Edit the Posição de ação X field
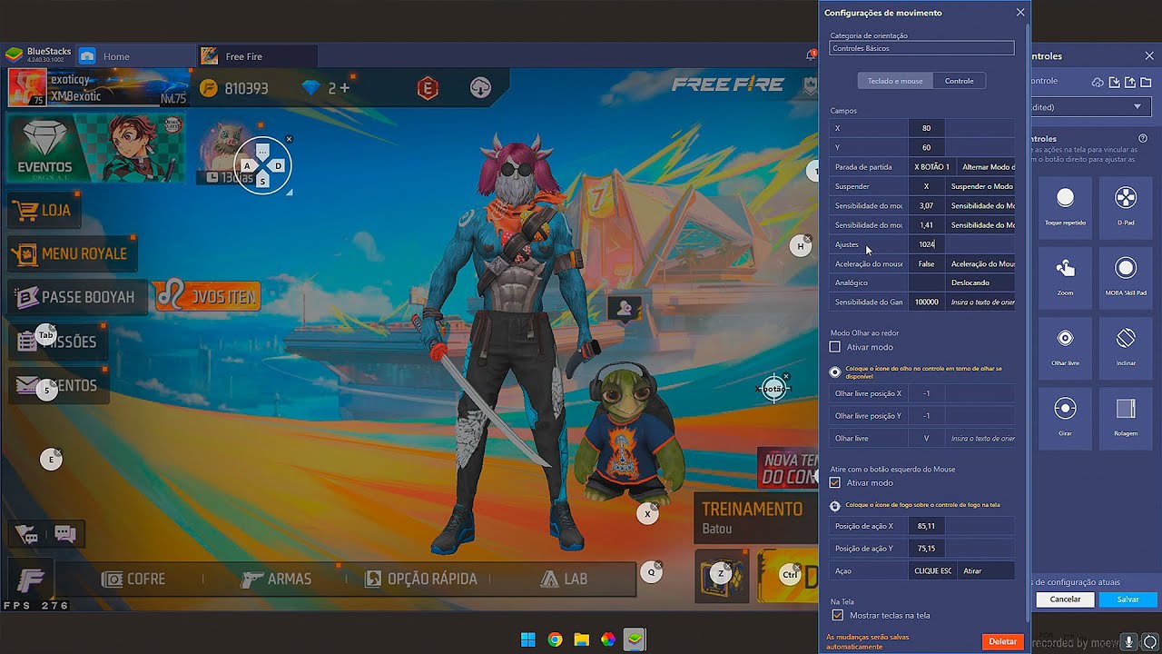Image resolution: width=1162 pixels, height=654 pixels. coord(926,526)
